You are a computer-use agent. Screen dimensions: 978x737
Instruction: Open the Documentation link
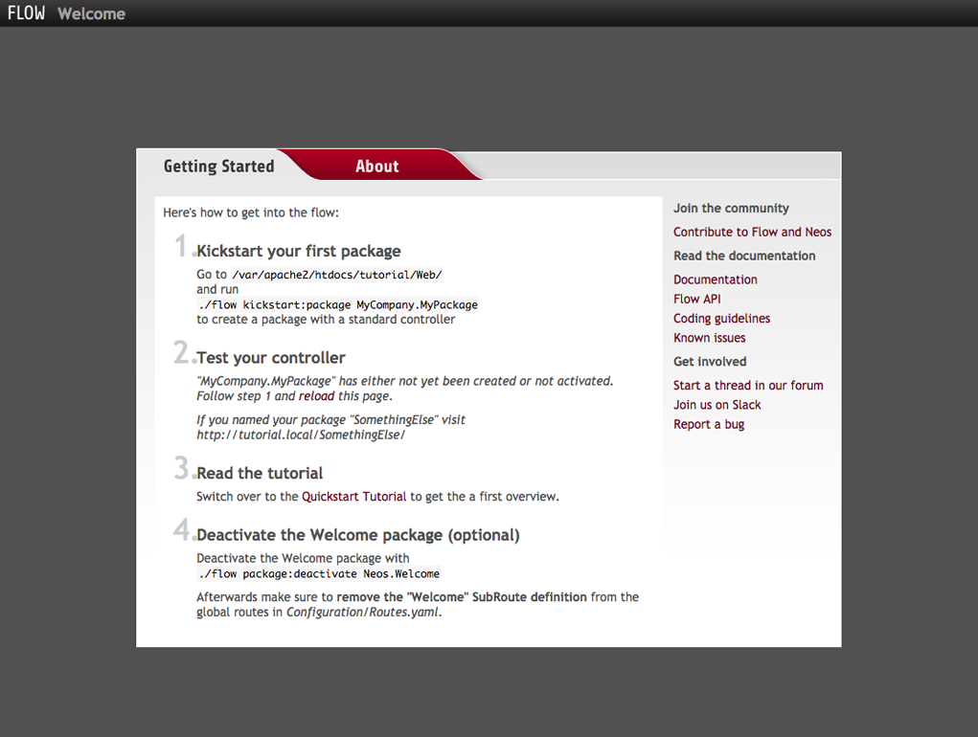click(x=715, y=279)
